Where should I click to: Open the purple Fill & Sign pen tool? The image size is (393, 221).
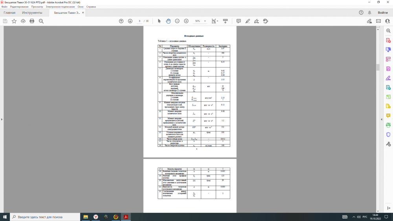coord(388,78)
